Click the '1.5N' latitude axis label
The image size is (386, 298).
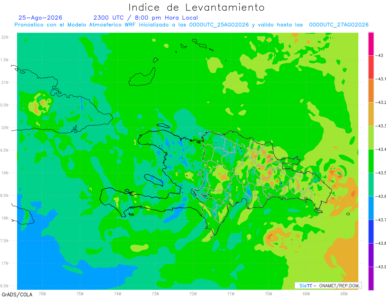tap(5, 60)
